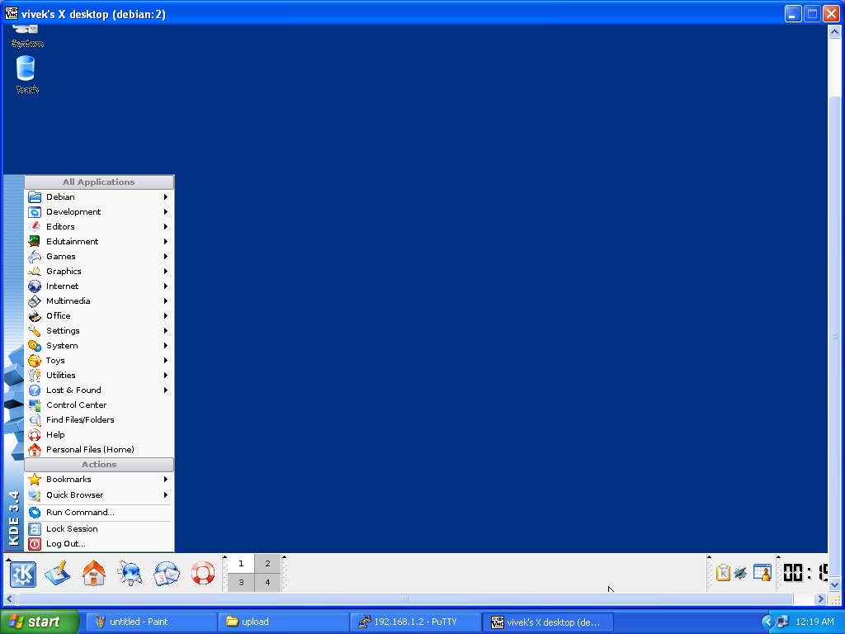Open the upload folder taskbar button

[284, 622]
